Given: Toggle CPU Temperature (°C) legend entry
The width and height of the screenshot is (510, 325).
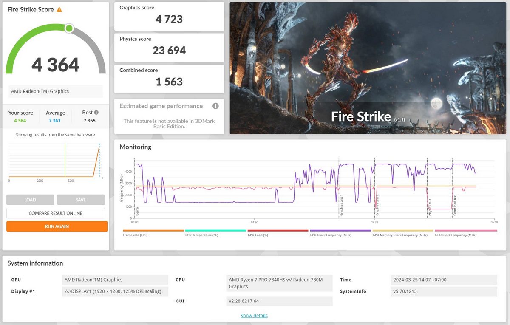Looking at the screenshot, I should 215,233.
